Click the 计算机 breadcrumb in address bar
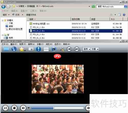The image size is (128, 113). [x=21, y=6]
